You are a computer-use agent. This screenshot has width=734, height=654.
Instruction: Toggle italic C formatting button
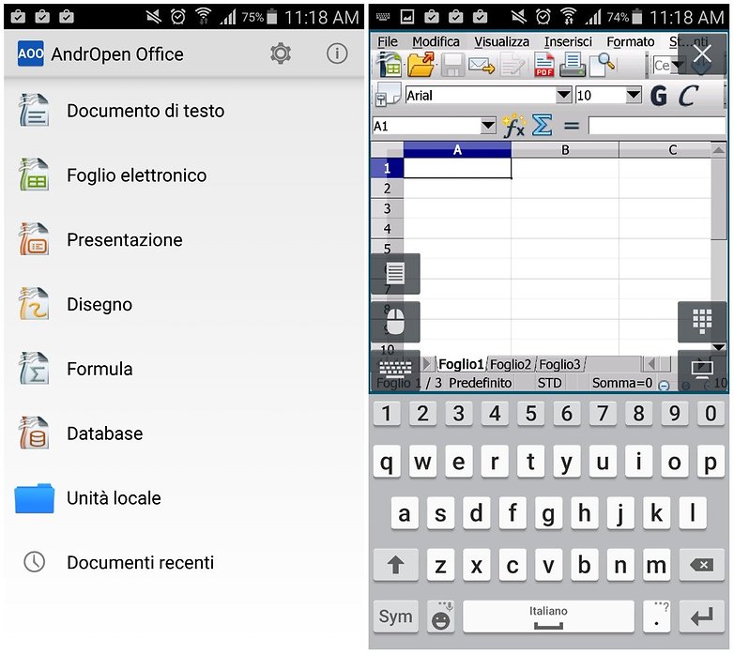(x=688, y=96)
